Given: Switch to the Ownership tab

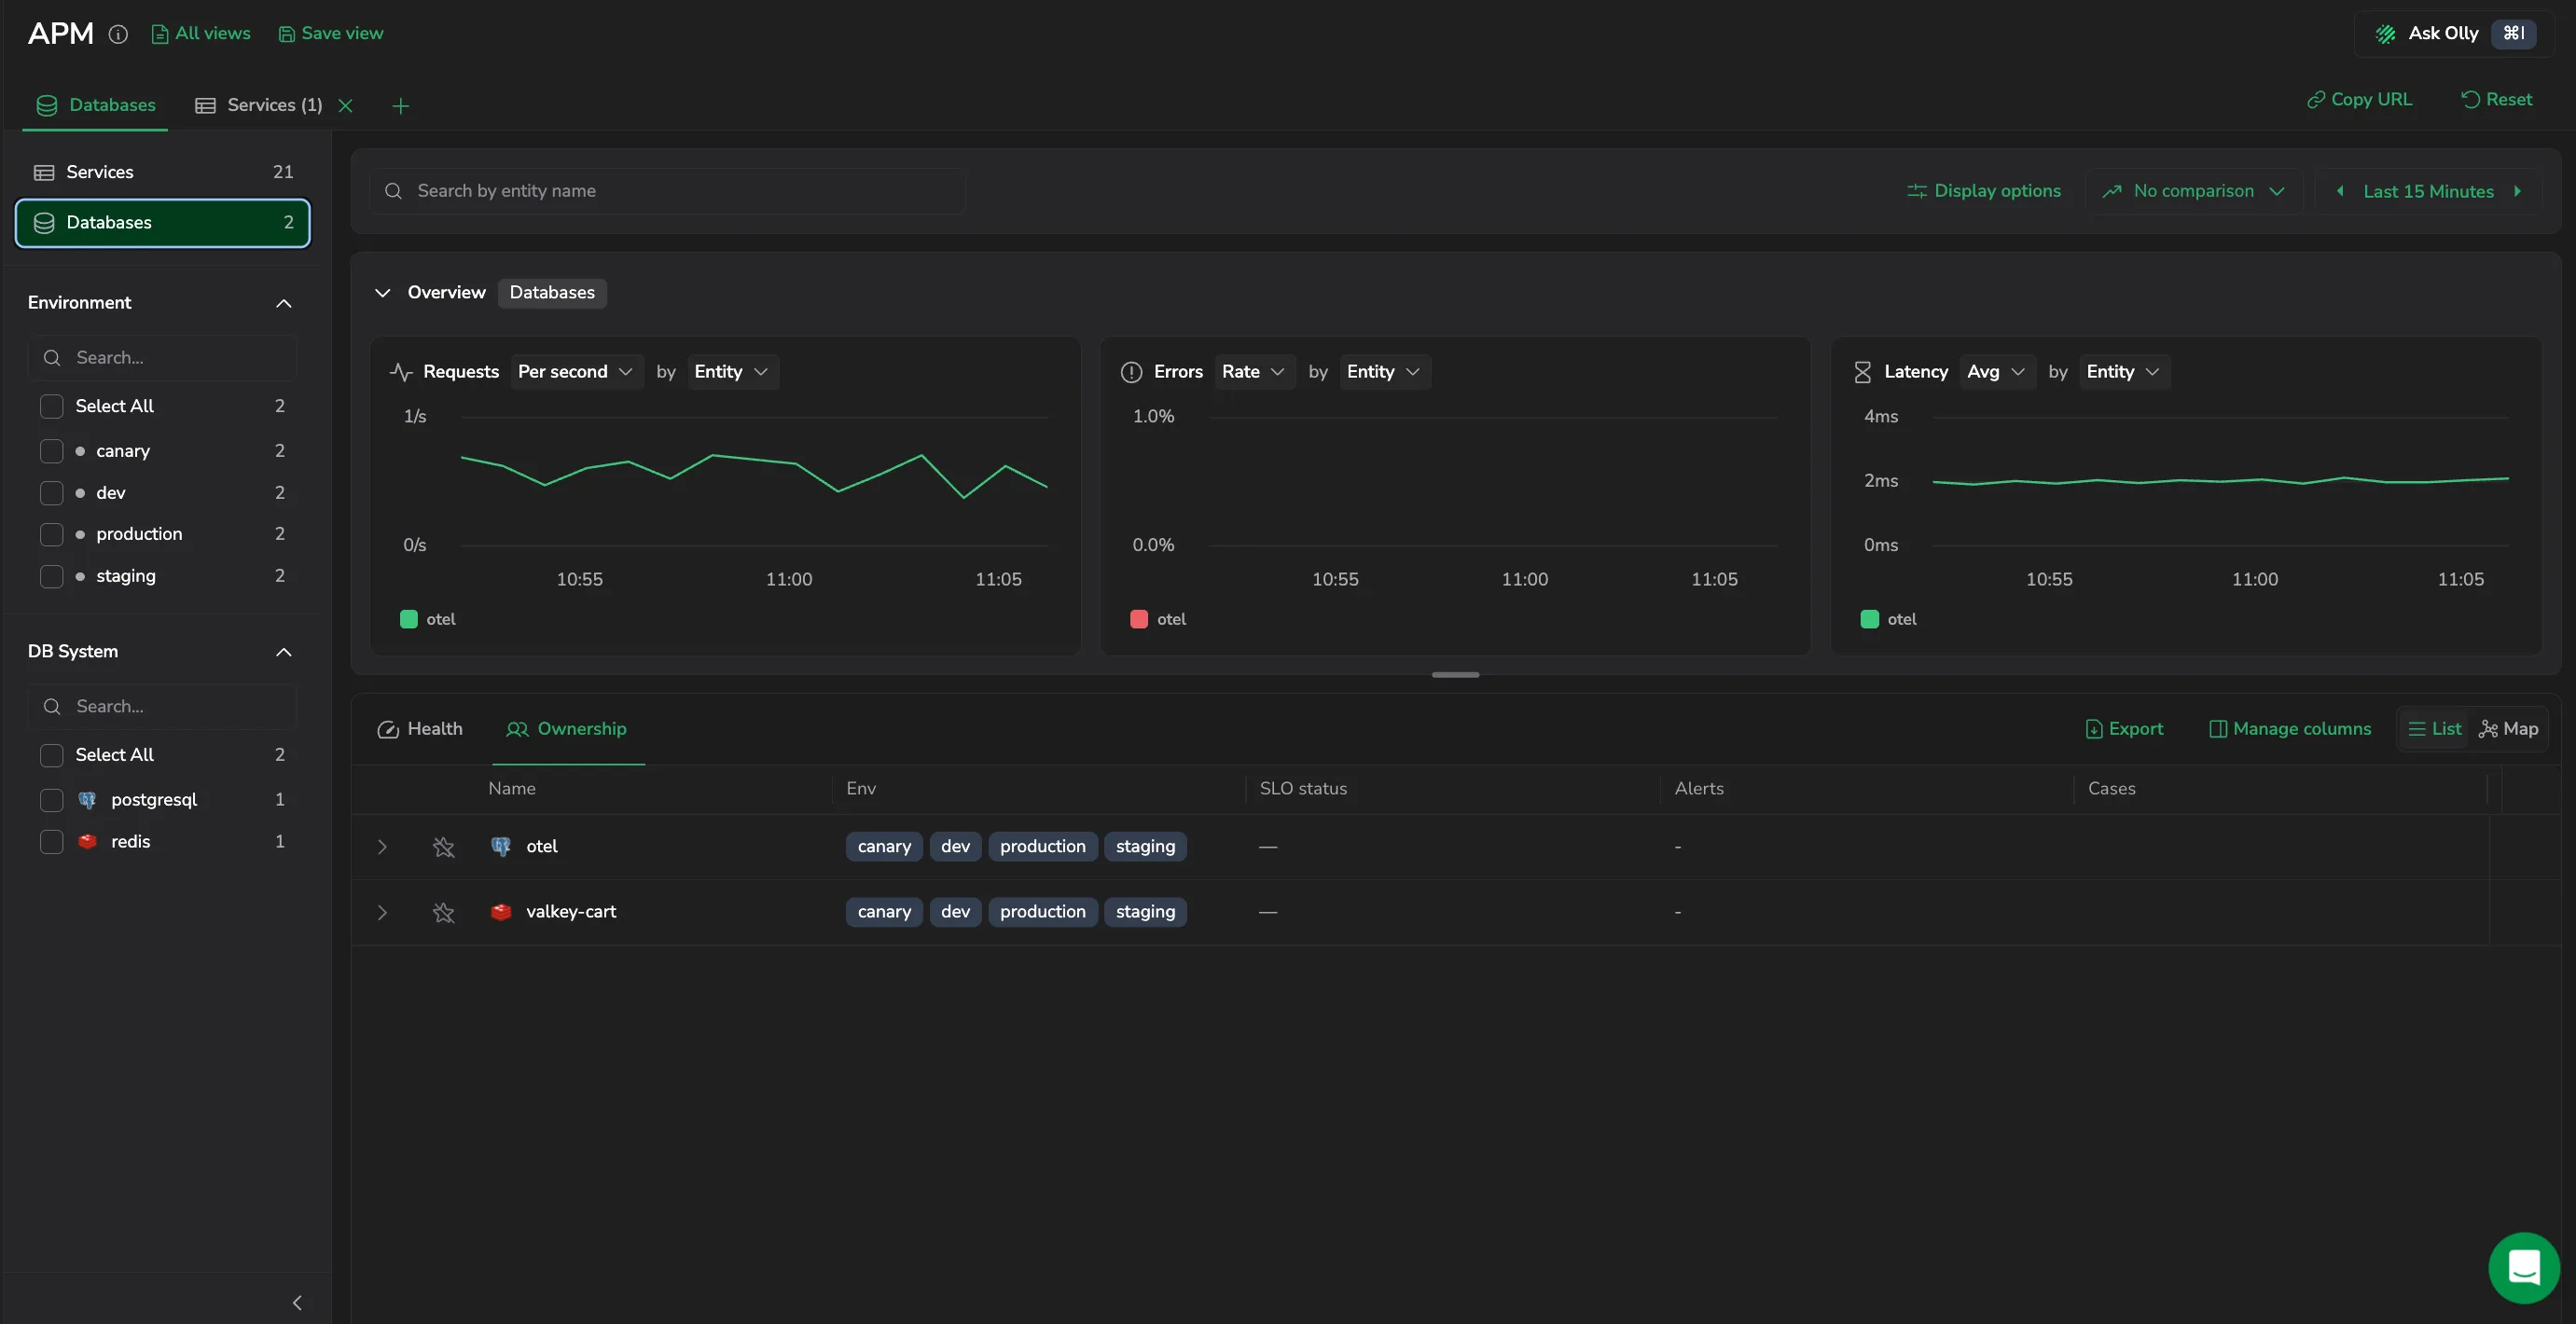Looking at the screenshot, I should click(x=567, y=729).
